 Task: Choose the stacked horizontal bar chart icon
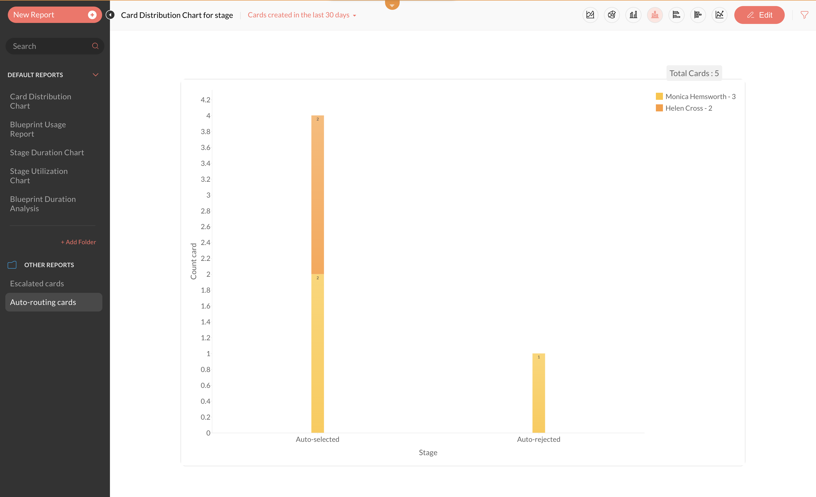click(698, 15)
